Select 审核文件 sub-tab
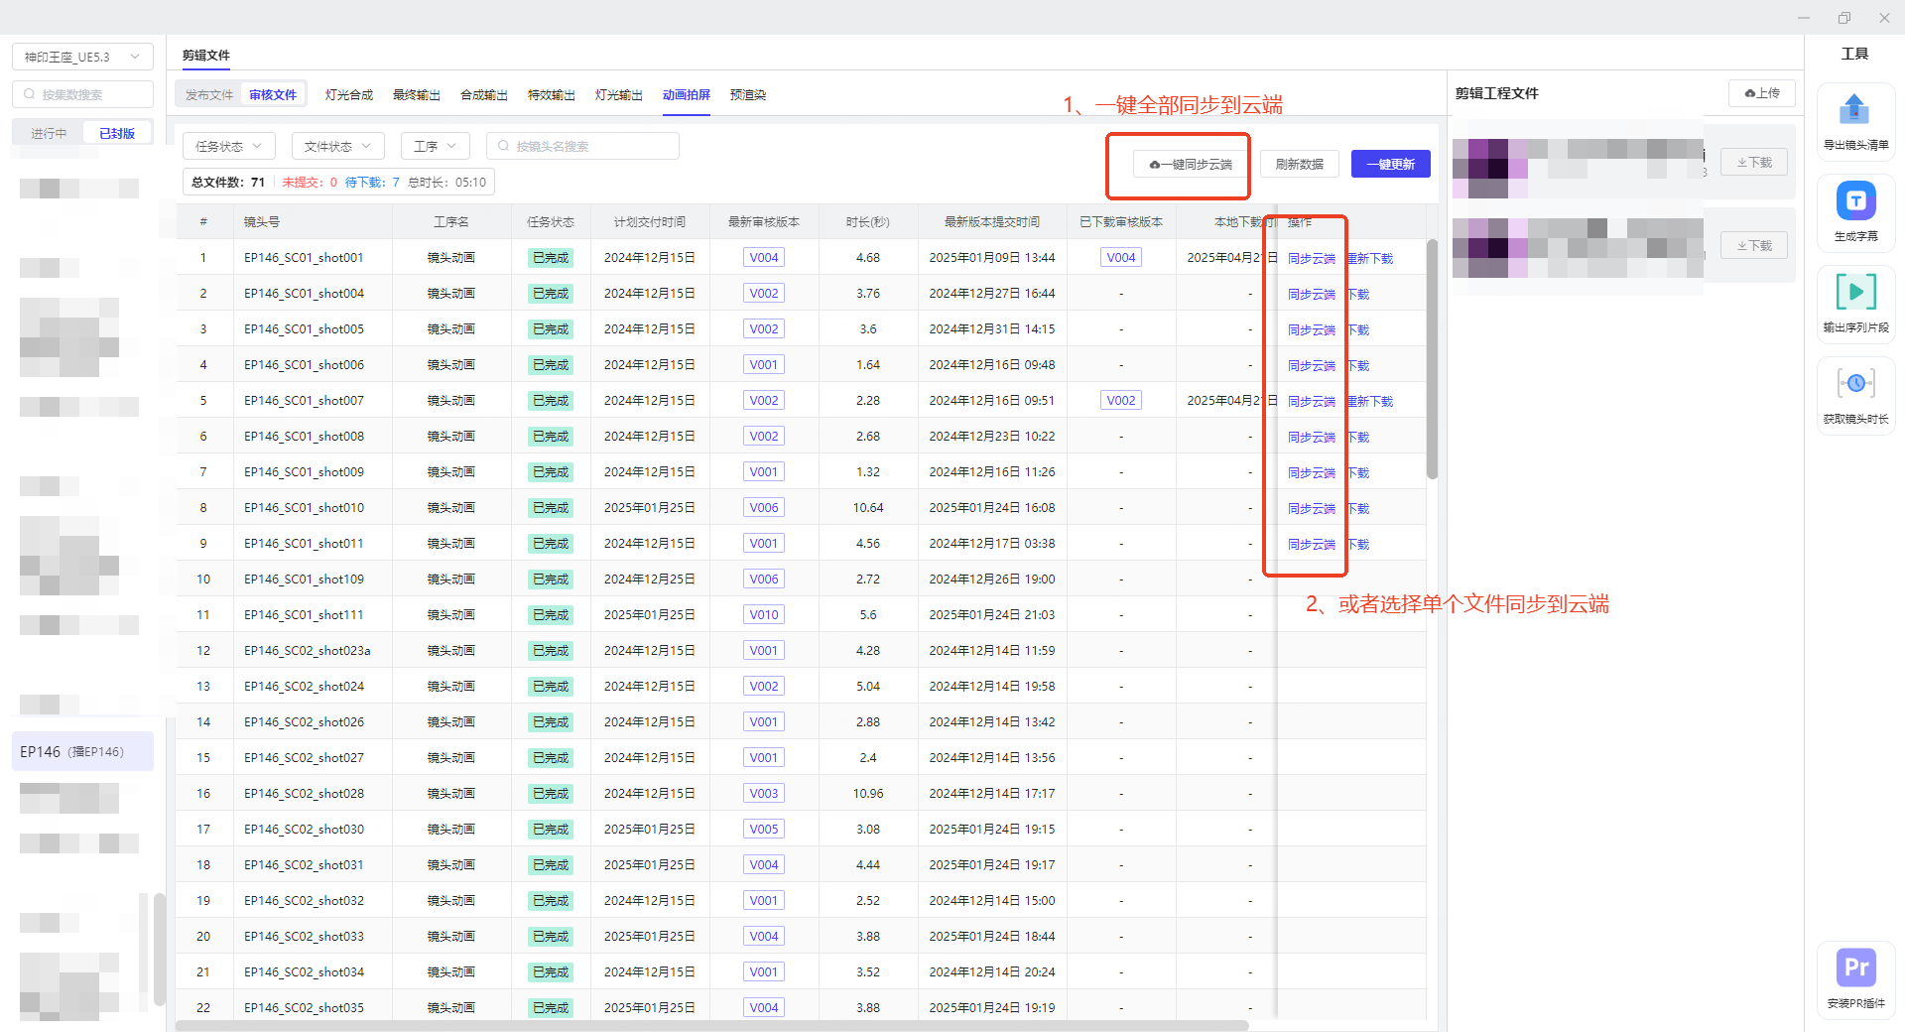Screen dimensions: 1905x1032 point(273,95)
